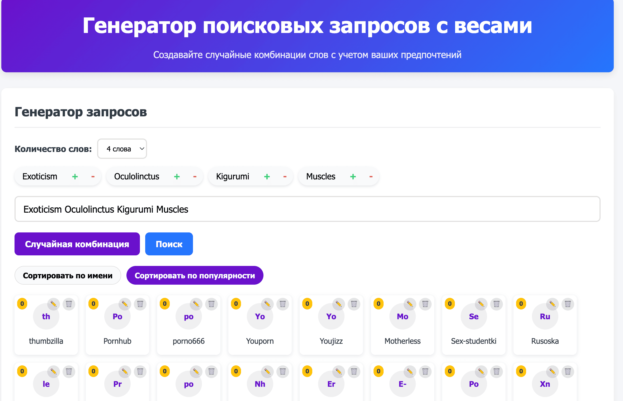Edit the porno666 card with pencil icon
The image size is (623, 401).
(x=196, y=304)
